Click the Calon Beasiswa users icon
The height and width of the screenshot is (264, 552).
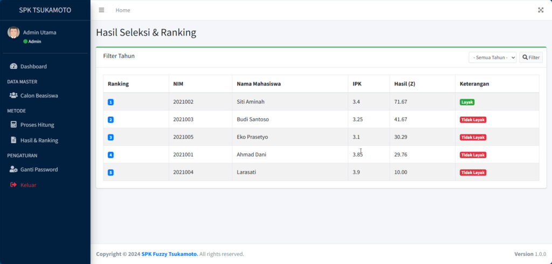click(13, 96)
